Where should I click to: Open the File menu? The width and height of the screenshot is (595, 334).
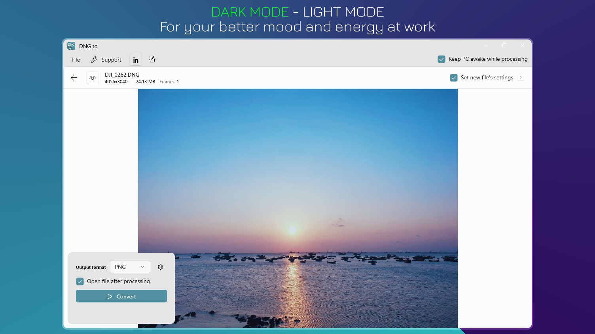(x=76, y=60)
